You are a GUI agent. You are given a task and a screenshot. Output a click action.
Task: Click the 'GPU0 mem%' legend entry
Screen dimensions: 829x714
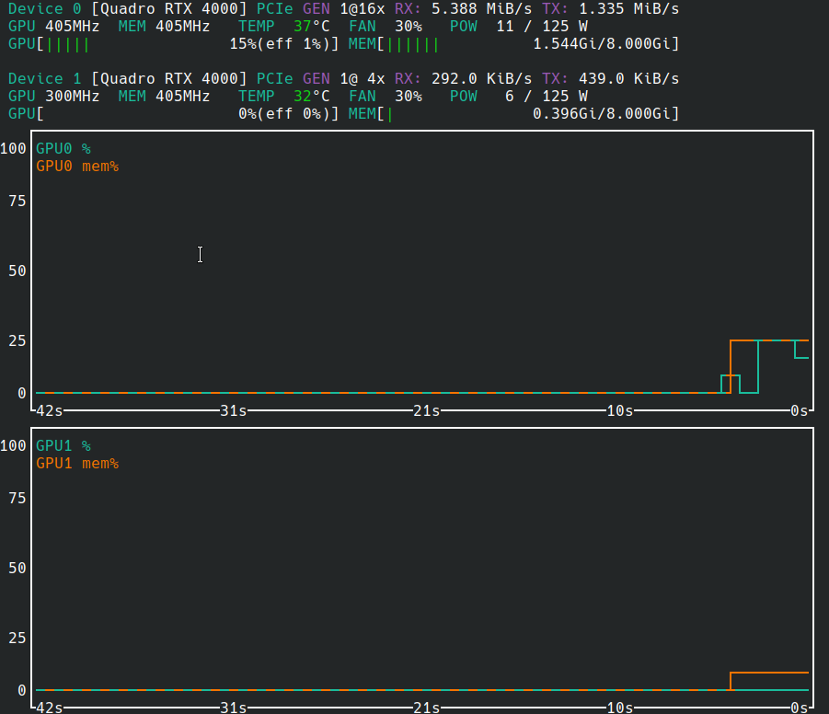coord(77,166)
